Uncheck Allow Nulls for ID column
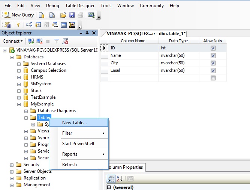 (213, 48)
